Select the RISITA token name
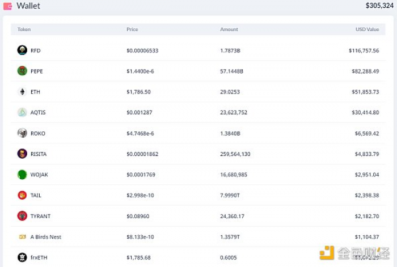Viewport: 397px width, 267px height. 39,154
